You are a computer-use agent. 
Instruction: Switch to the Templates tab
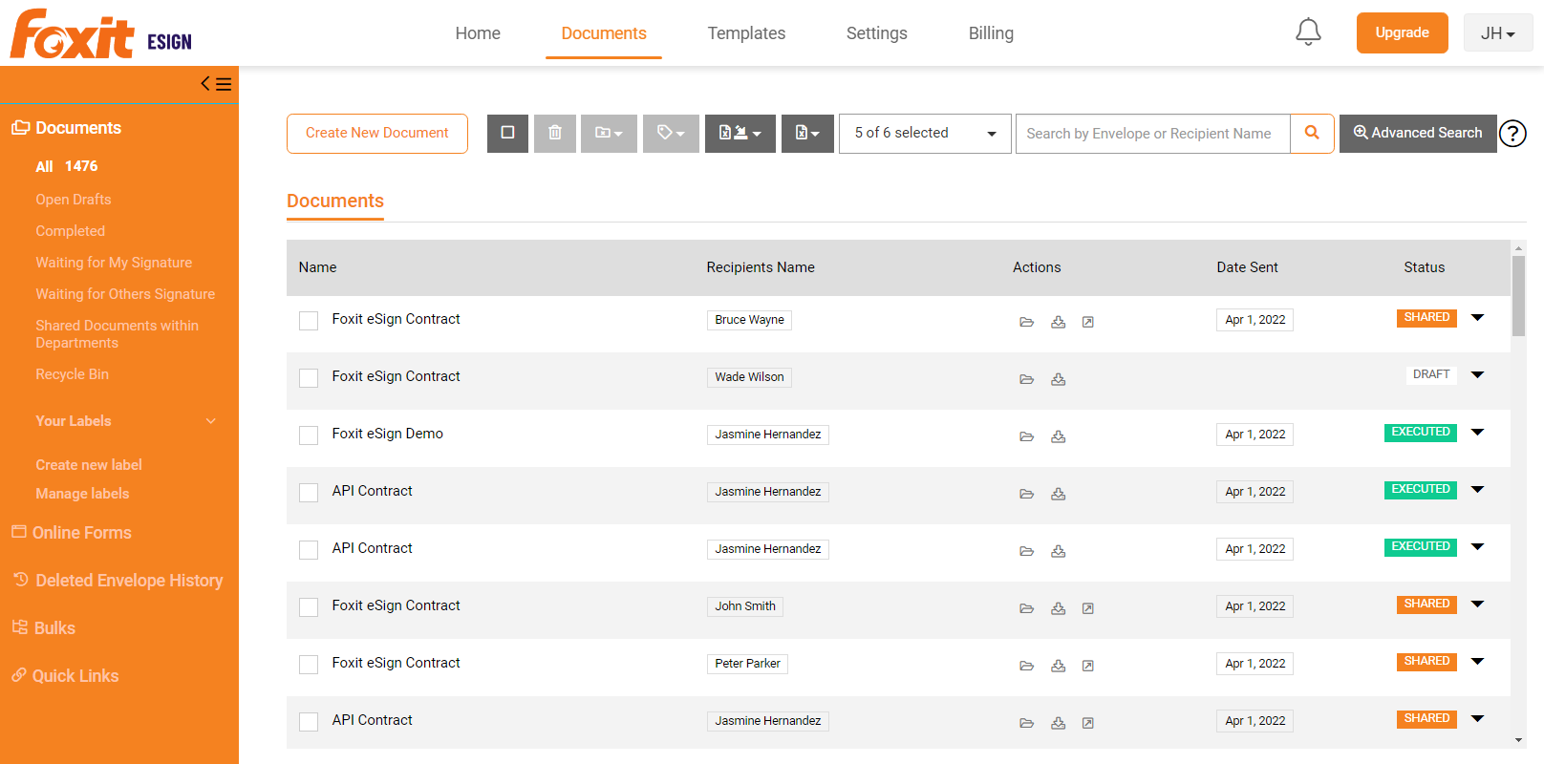point(746,33)
